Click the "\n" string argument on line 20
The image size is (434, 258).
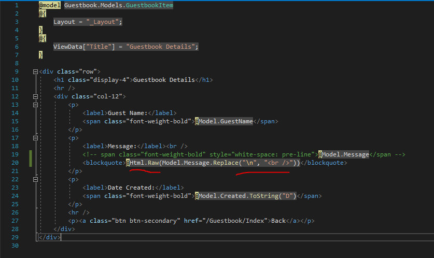249,163
